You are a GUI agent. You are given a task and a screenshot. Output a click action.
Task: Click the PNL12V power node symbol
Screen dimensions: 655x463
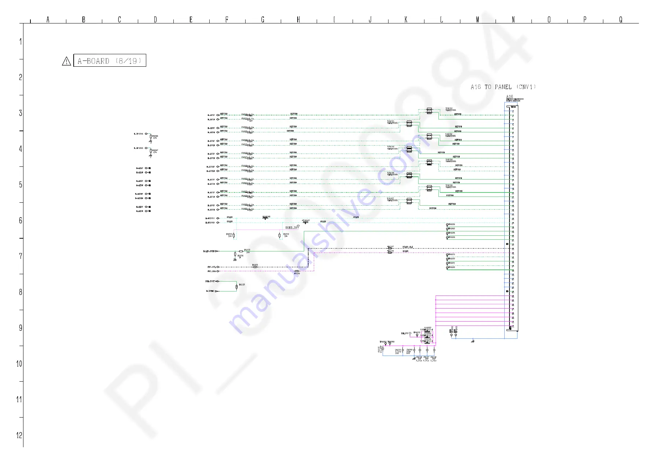coord(410,334)
